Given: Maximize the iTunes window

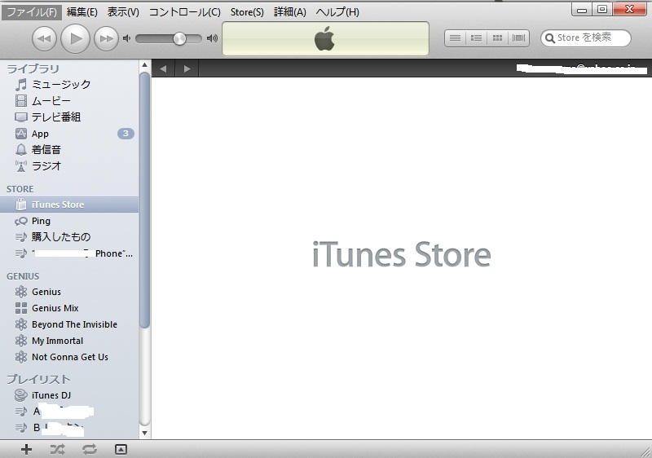Looking at the screenshot, I should [601, 10].
